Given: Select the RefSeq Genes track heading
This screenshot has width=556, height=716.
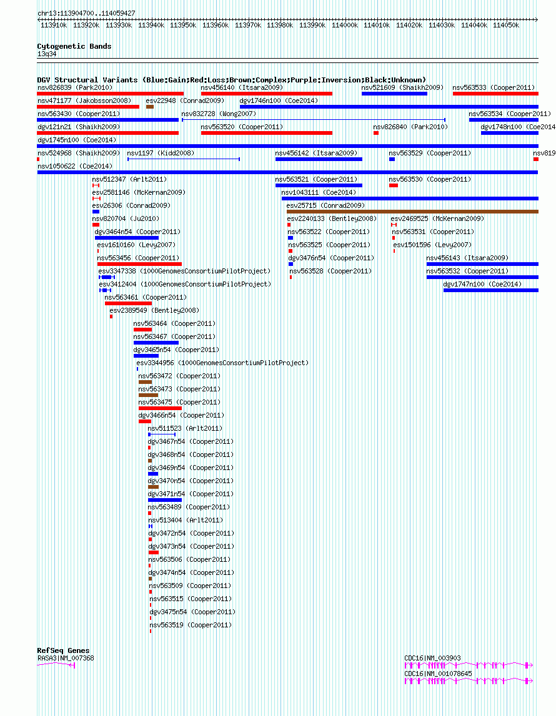Looking at the screenshot, I should [x=64, y=650].
